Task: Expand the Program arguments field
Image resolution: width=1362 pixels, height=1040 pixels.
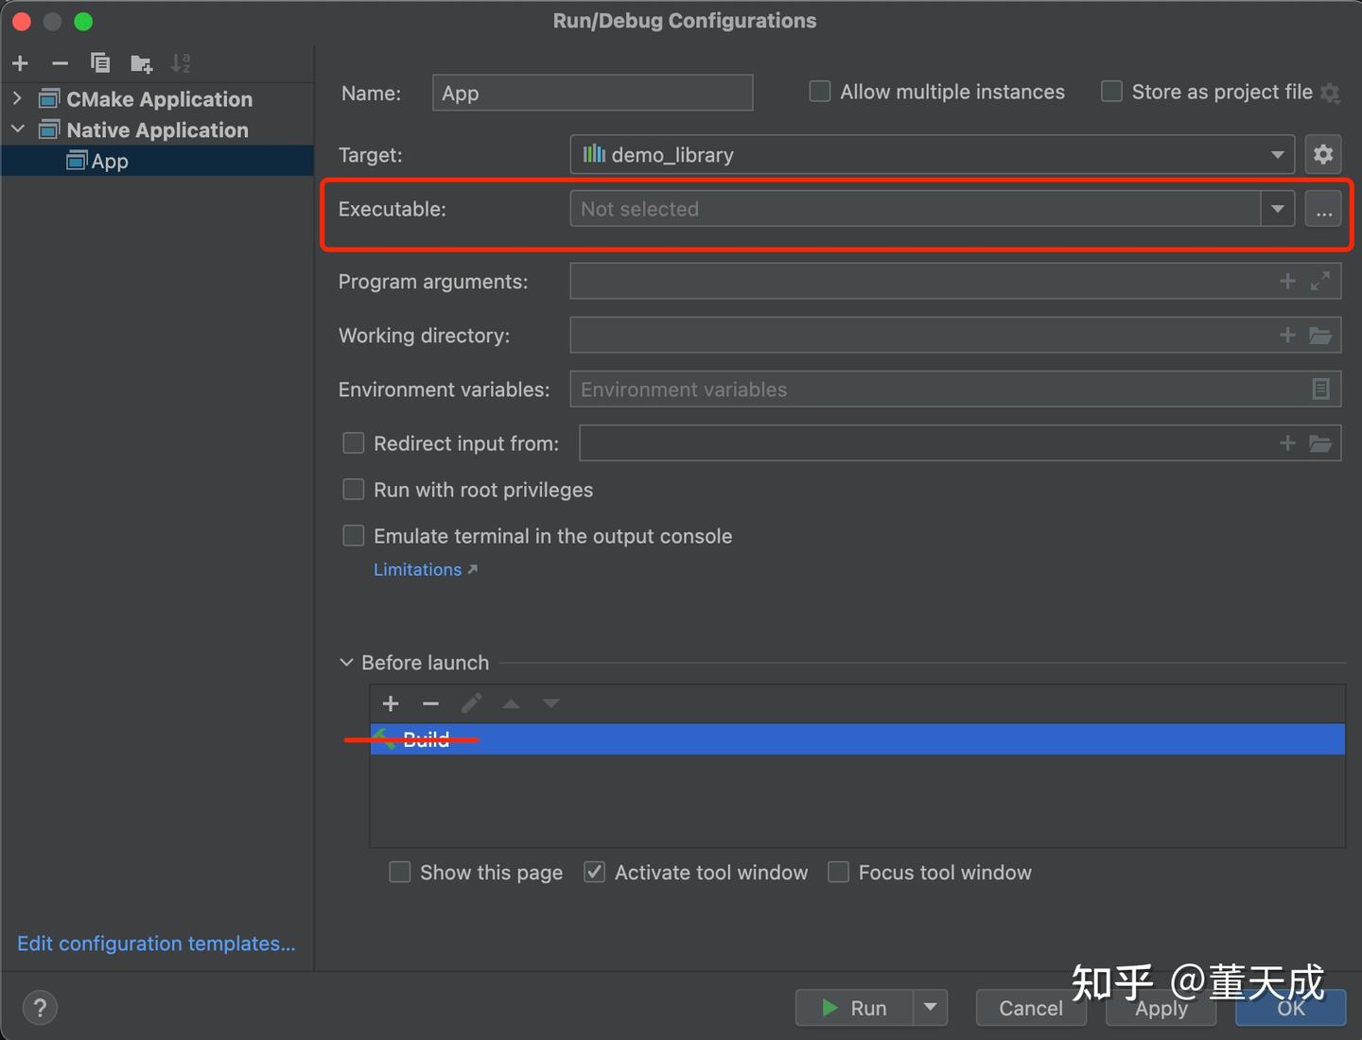Action: [1320, 281]
